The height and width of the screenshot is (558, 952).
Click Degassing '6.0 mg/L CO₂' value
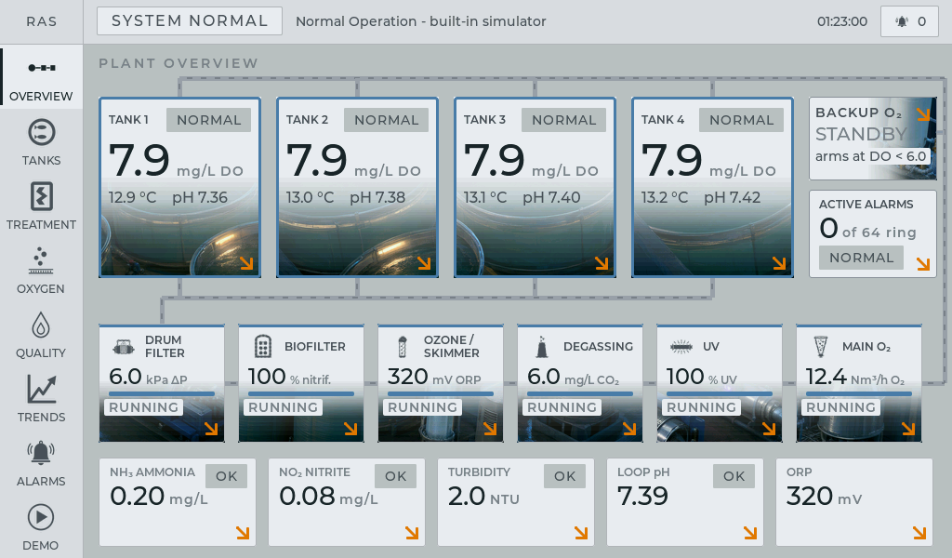tap(573, 377)
